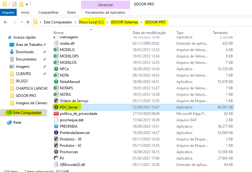The height and width of the screenshot is (172, 252).
Task: Click the política_de_privacidade PDF file icon
Action: coord(56,113)
